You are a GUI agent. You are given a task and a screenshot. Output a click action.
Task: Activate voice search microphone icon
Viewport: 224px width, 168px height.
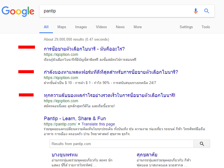coord(196,11)
